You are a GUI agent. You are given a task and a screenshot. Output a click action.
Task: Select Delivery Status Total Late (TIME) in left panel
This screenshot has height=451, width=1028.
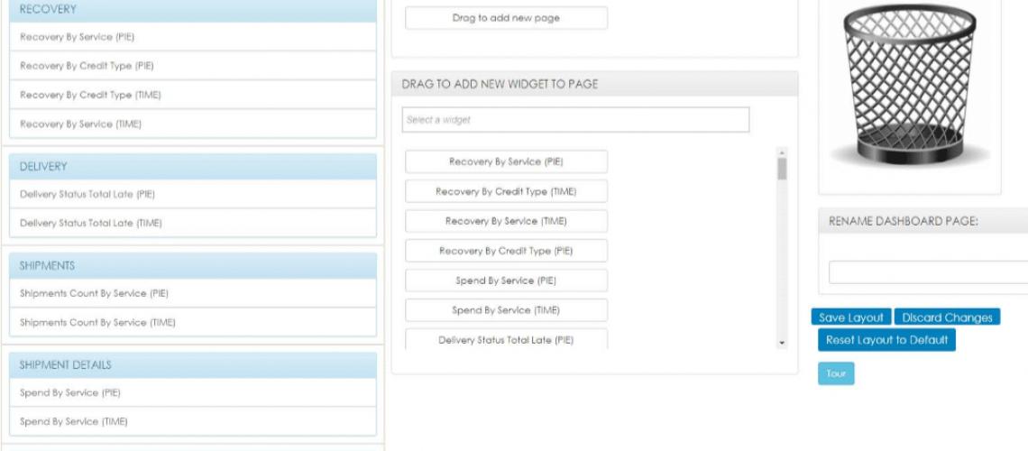click(x=91, y=224)
